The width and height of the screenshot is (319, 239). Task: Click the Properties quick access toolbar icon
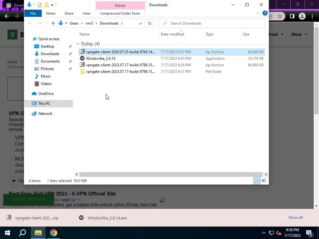40,5
